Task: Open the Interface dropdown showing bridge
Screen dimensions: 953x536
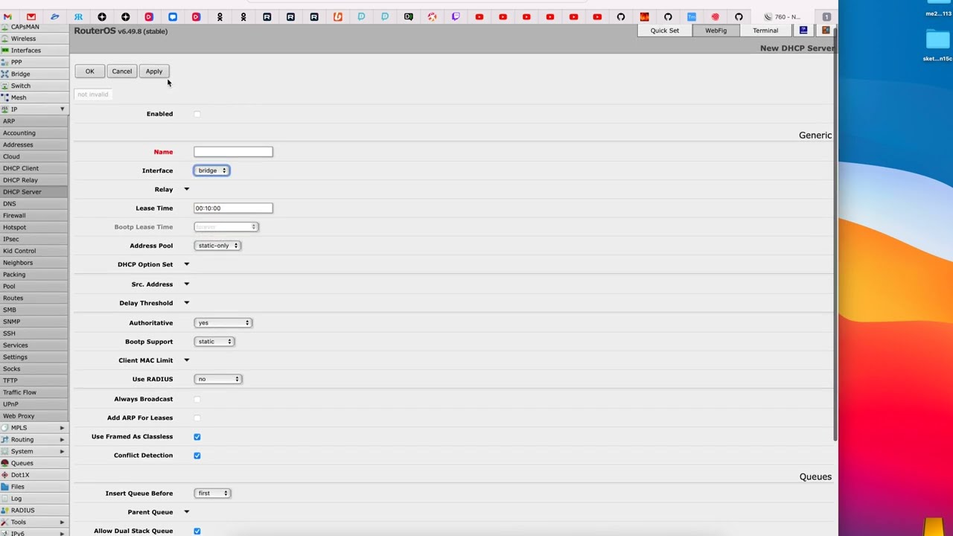Action: click(x=211, y=170)
